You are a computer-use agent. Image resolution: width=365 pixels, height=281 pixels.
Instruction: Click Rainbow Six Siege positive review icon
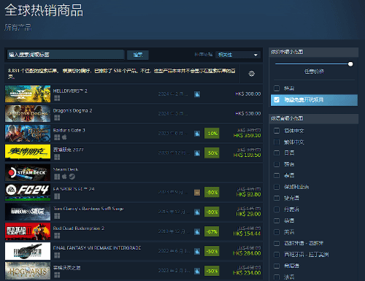pos(197,212)
